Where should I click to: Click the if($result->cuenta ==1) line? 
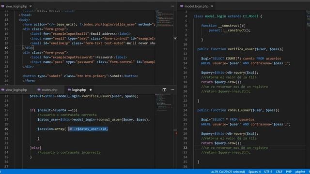54,110
